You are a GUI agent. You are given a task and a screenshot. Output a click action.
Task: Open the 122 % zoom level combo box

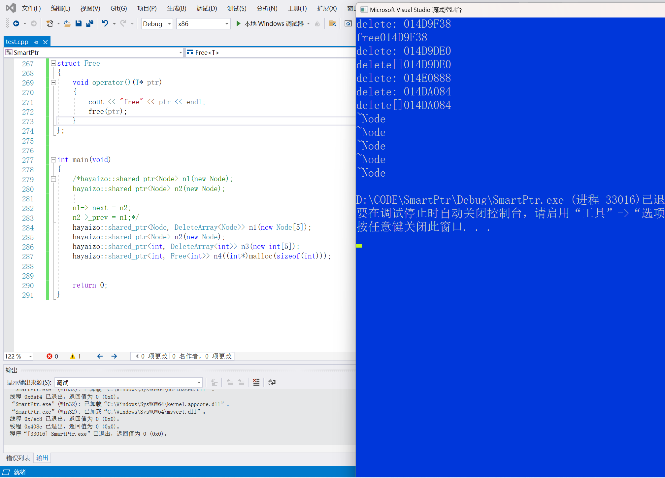pyautogui.click(x=30, y=356)
